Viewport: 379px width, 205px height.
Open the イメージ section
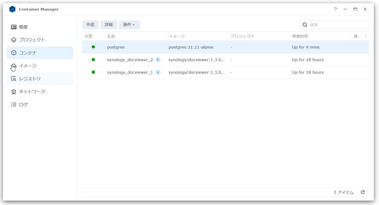40,66
